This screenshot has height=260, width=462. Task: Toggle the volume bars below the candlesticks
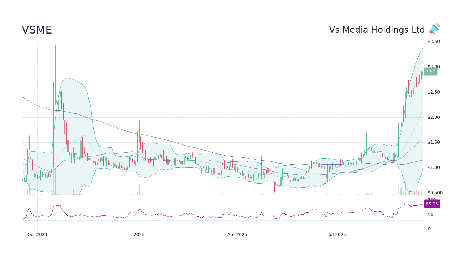click(x=401, y=191)
